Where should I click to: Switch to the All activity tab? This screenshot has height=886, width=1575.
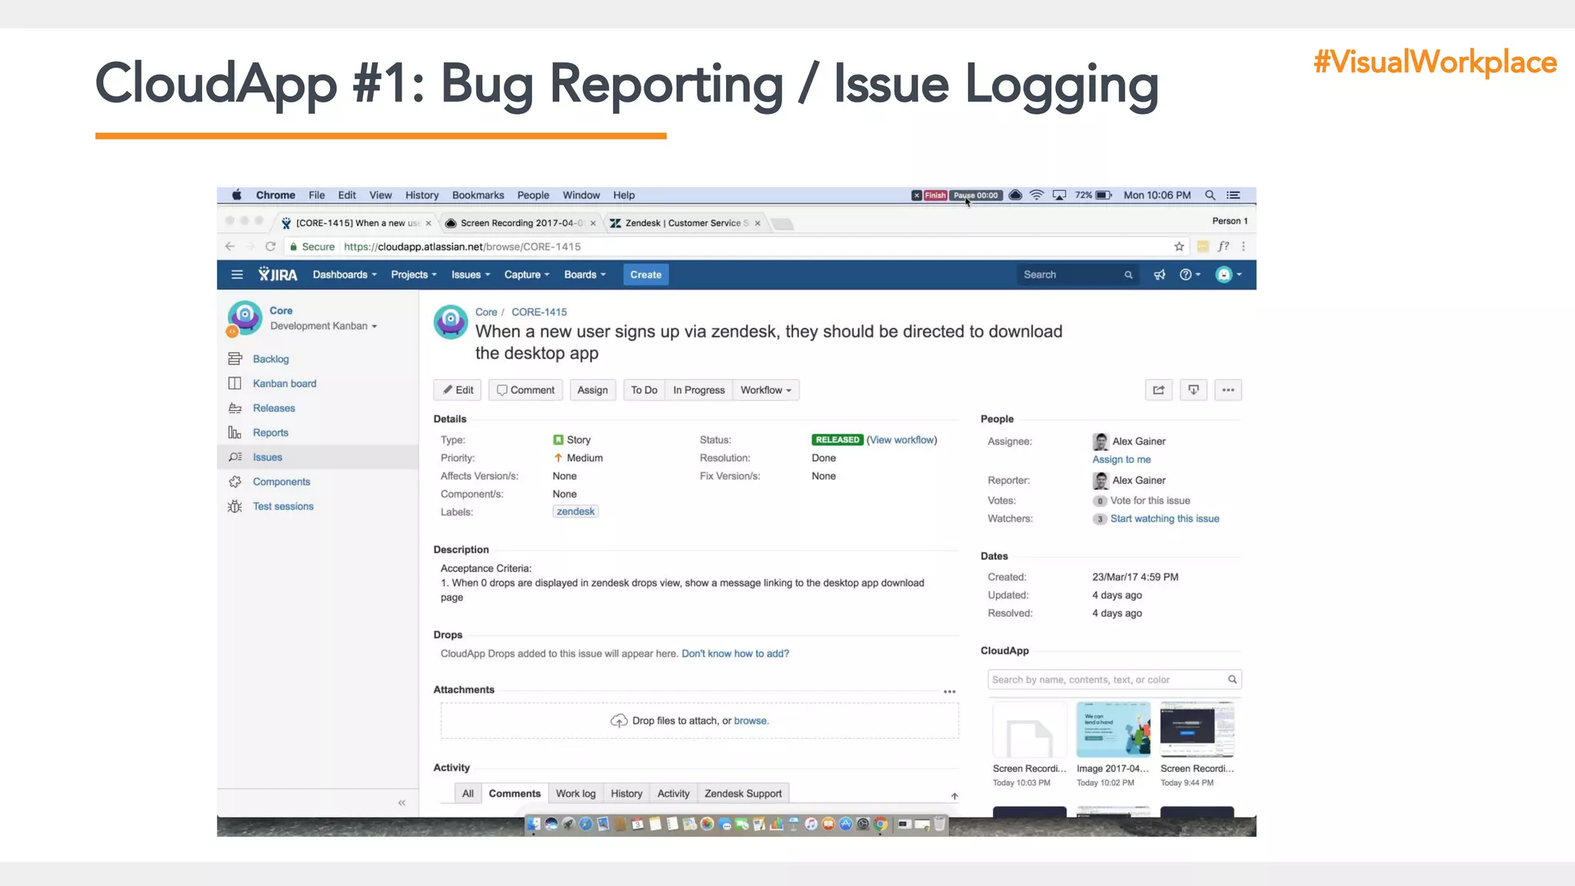[x=468, y=794]
